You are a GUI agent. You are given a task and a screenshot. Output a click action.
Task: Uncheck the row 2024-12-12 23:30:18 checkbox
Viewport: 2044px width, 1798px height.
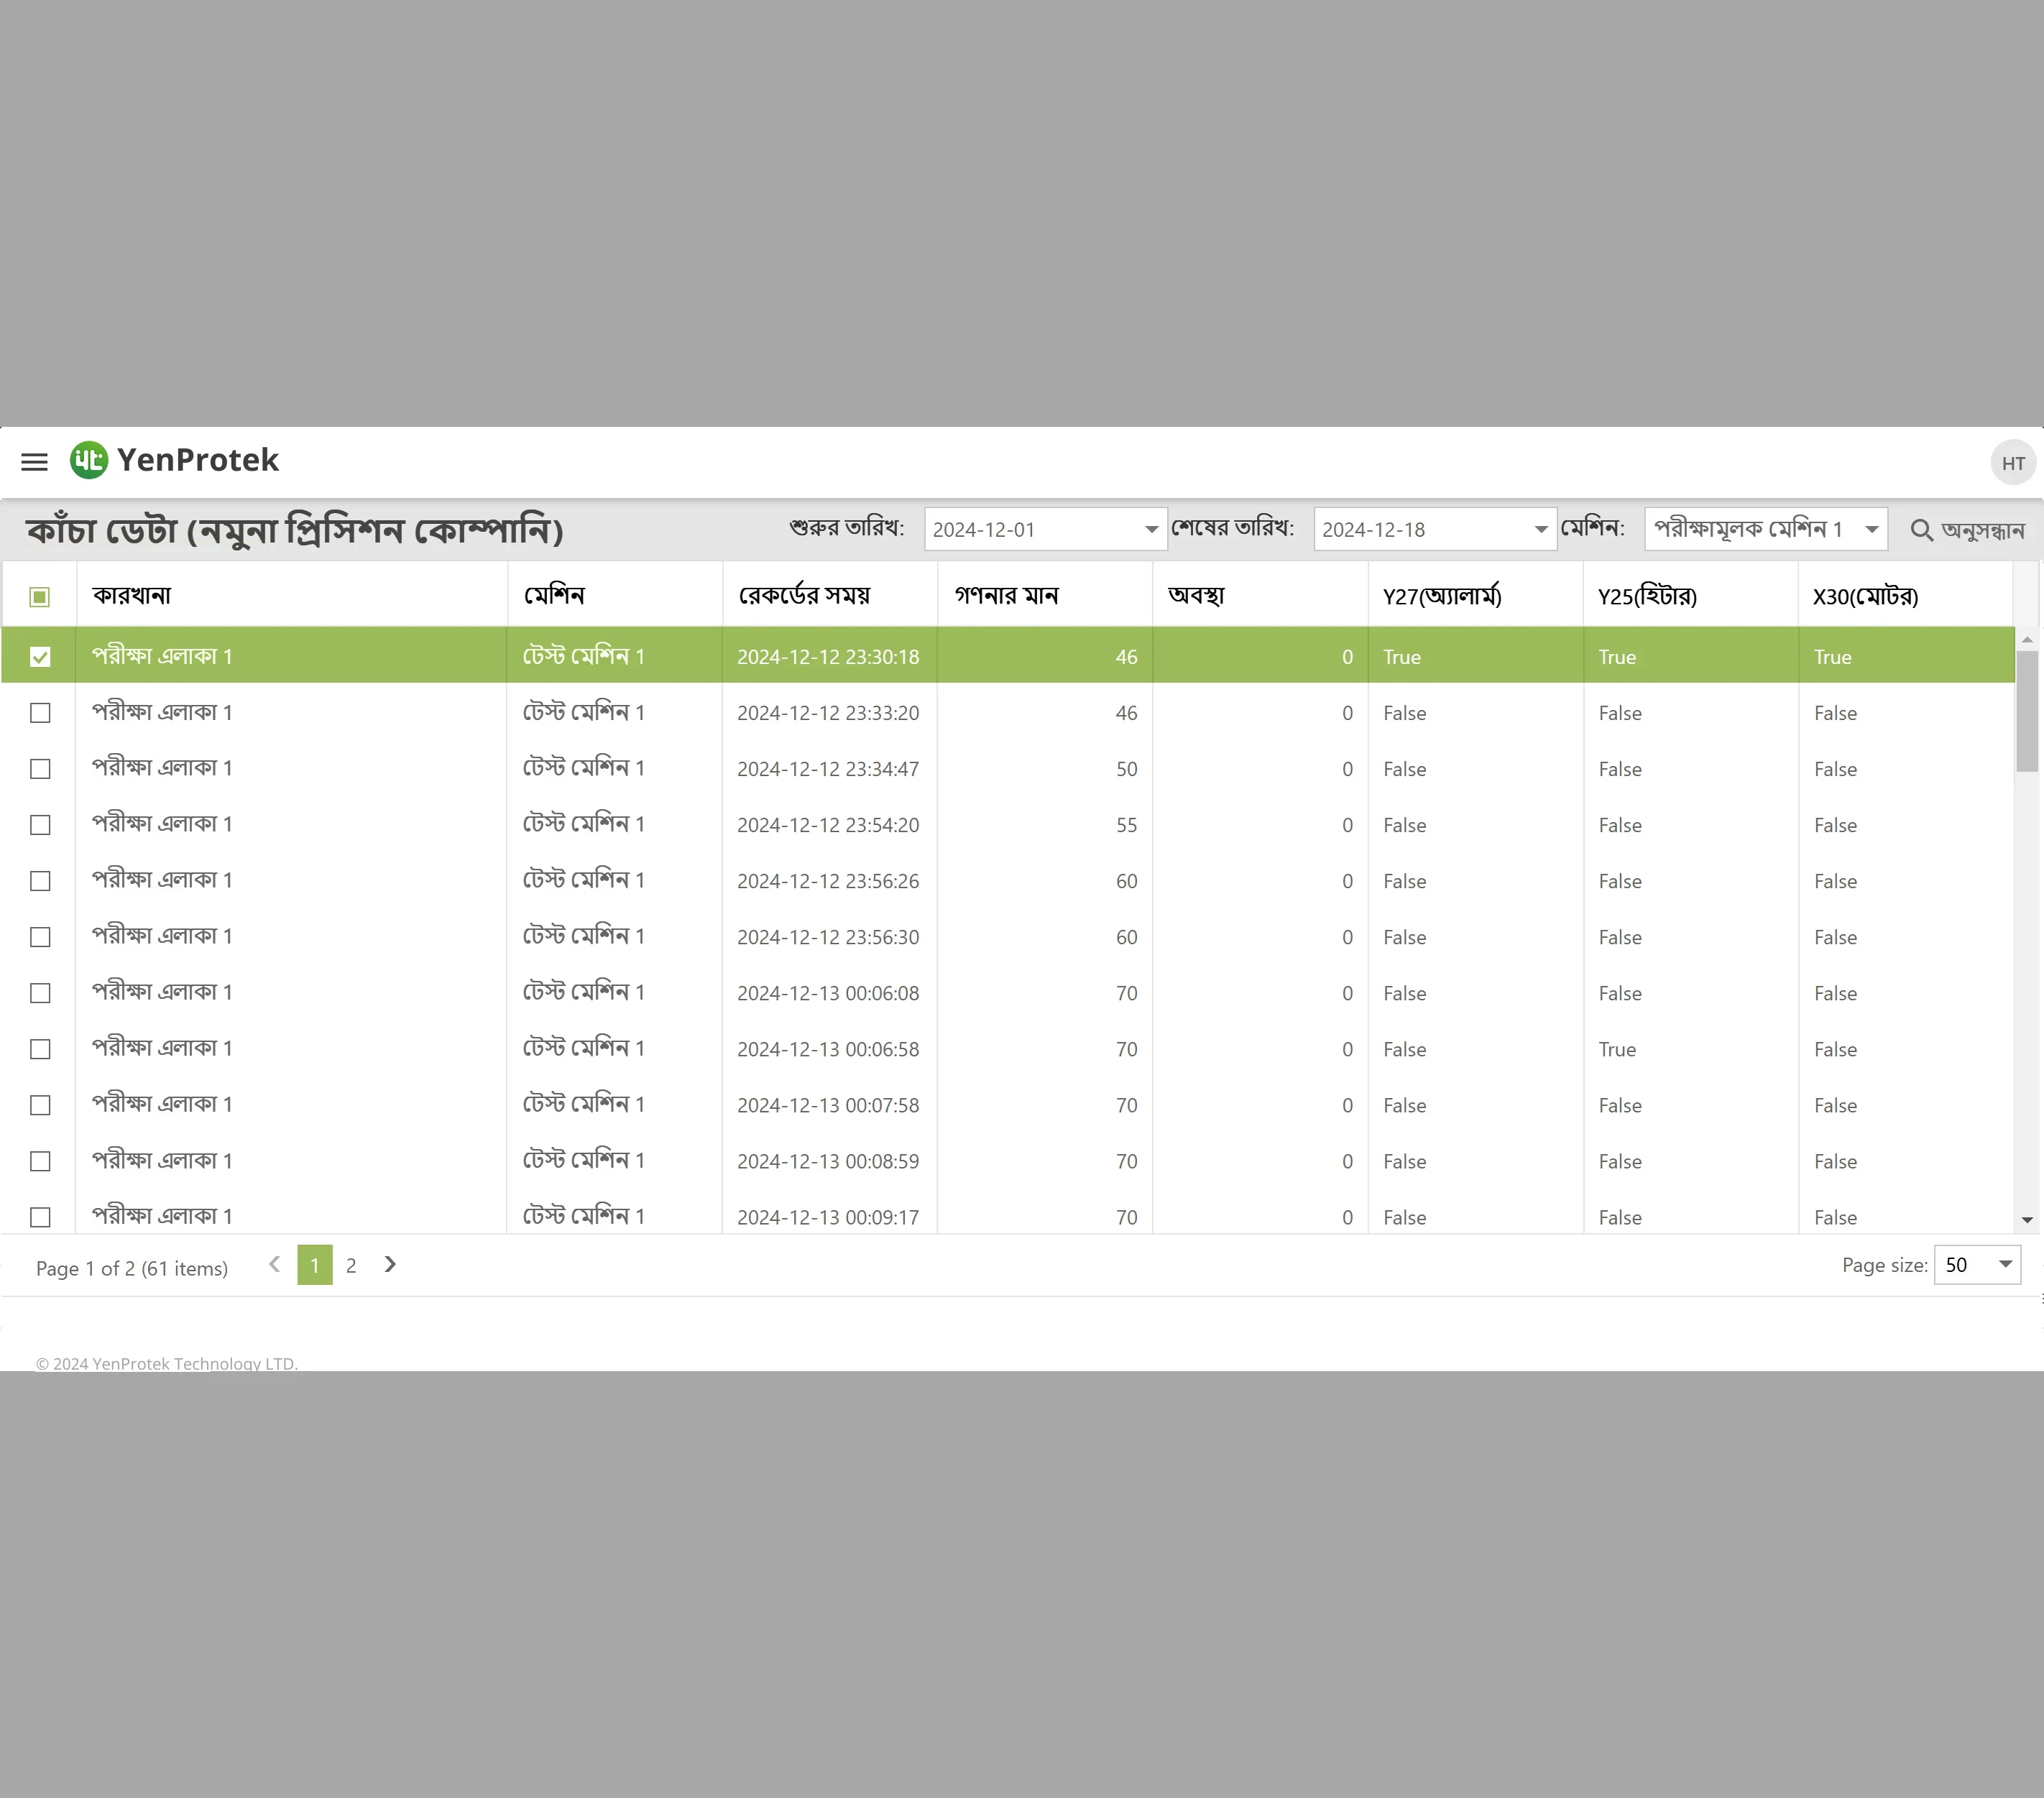tap(40, 657)
